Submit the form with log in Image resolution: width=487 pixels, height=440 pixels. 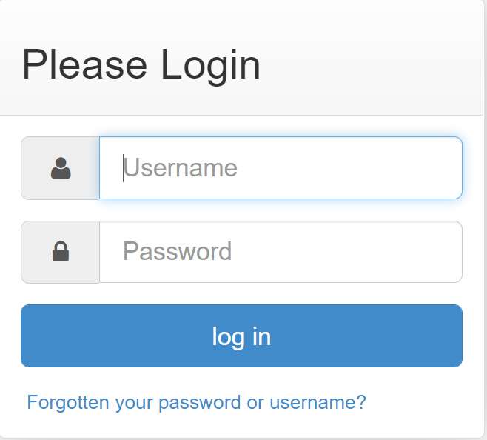(x=241, y=336)
